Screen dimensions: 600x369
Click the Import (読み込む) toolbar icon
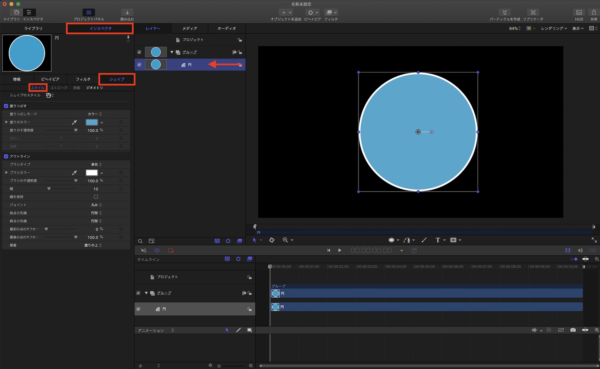pyautogui.click(x=127, y=13)
